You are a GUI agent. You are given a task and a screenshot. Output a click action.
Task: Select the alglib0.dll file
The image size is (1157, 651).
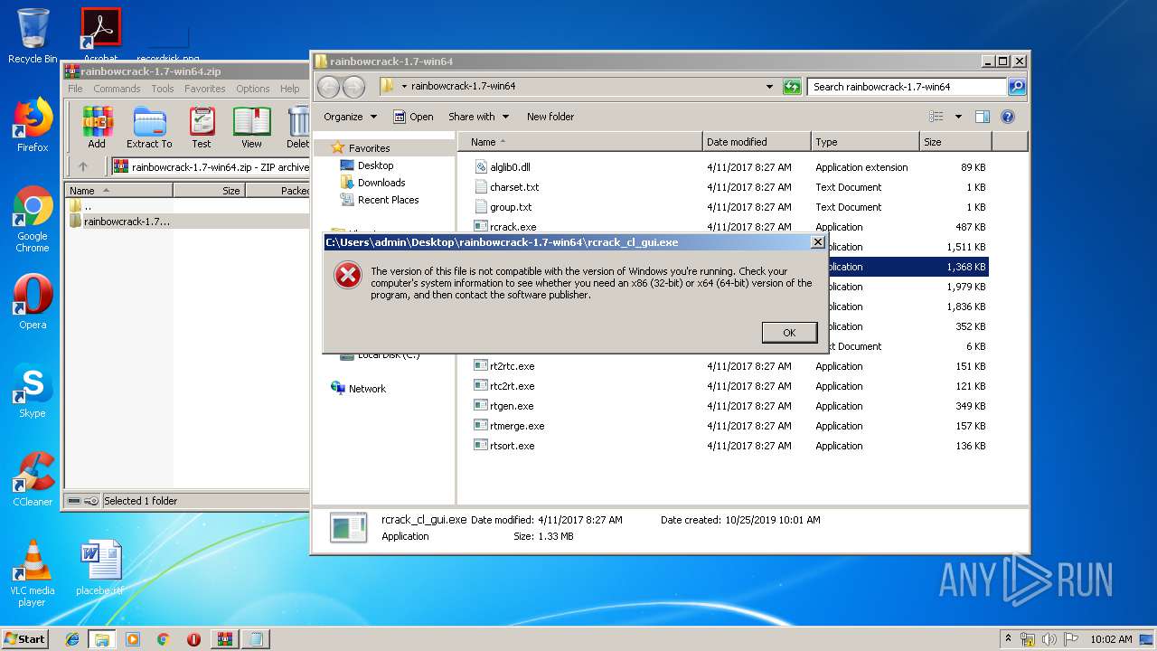tap(502, 167)
